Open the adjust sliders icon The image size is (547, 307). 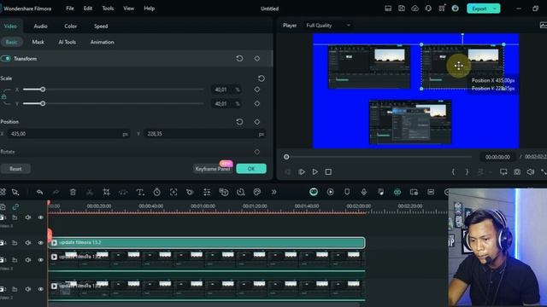tap(207, 192)
